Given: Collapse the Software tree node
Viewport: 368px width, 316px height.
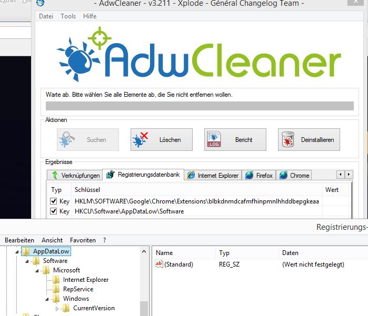Looking at the screenshot, I should pos(27,261).
